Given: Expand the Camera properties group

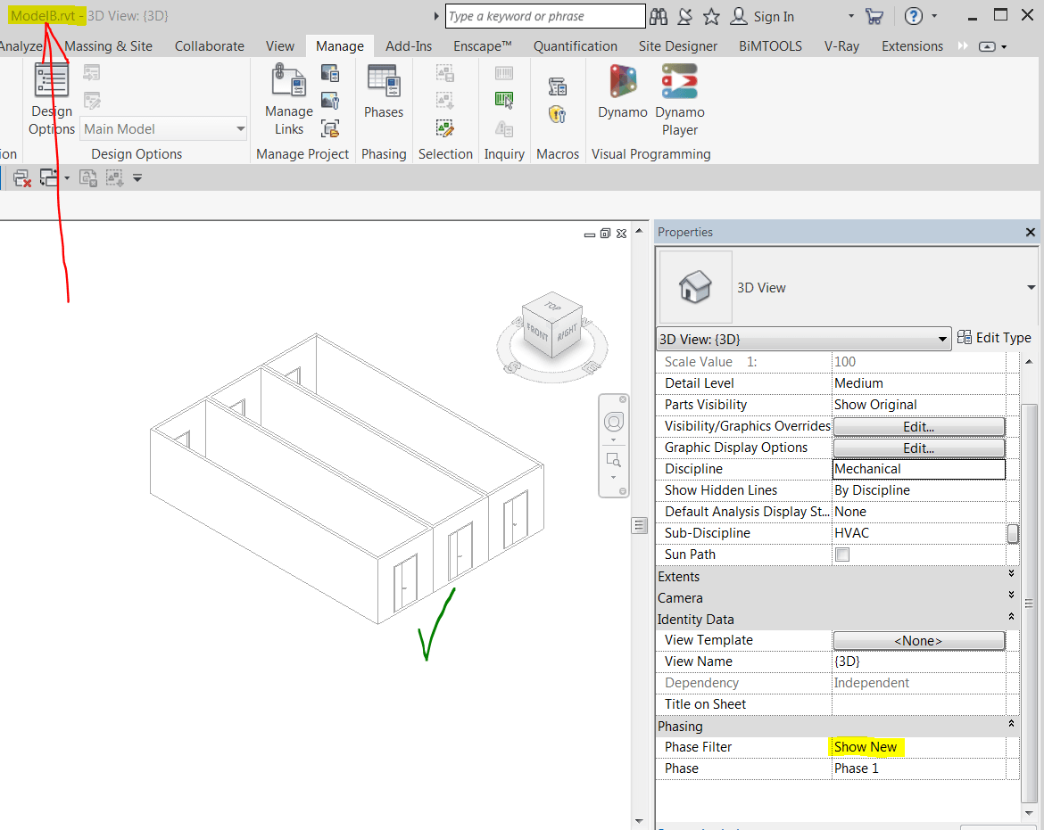Looking at the screenshot, I should point(1009,596).
